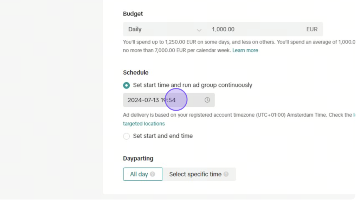The height and width of the screenshot is (200, 360).
Task: Click the 'run ad group continuously' label text
Action: [x=217, y=85]
